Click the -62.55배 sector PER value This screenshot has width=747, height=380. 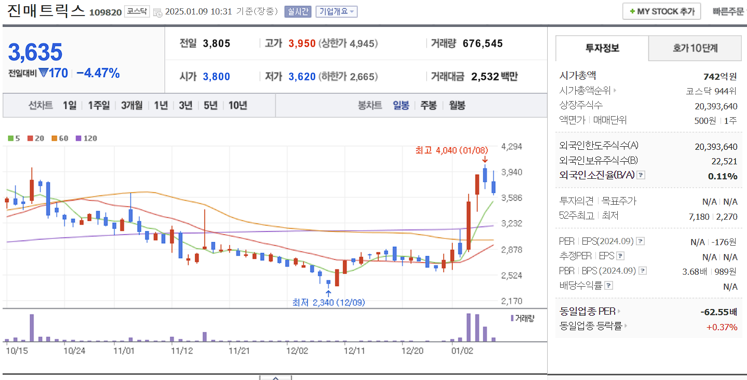(718, 312)
